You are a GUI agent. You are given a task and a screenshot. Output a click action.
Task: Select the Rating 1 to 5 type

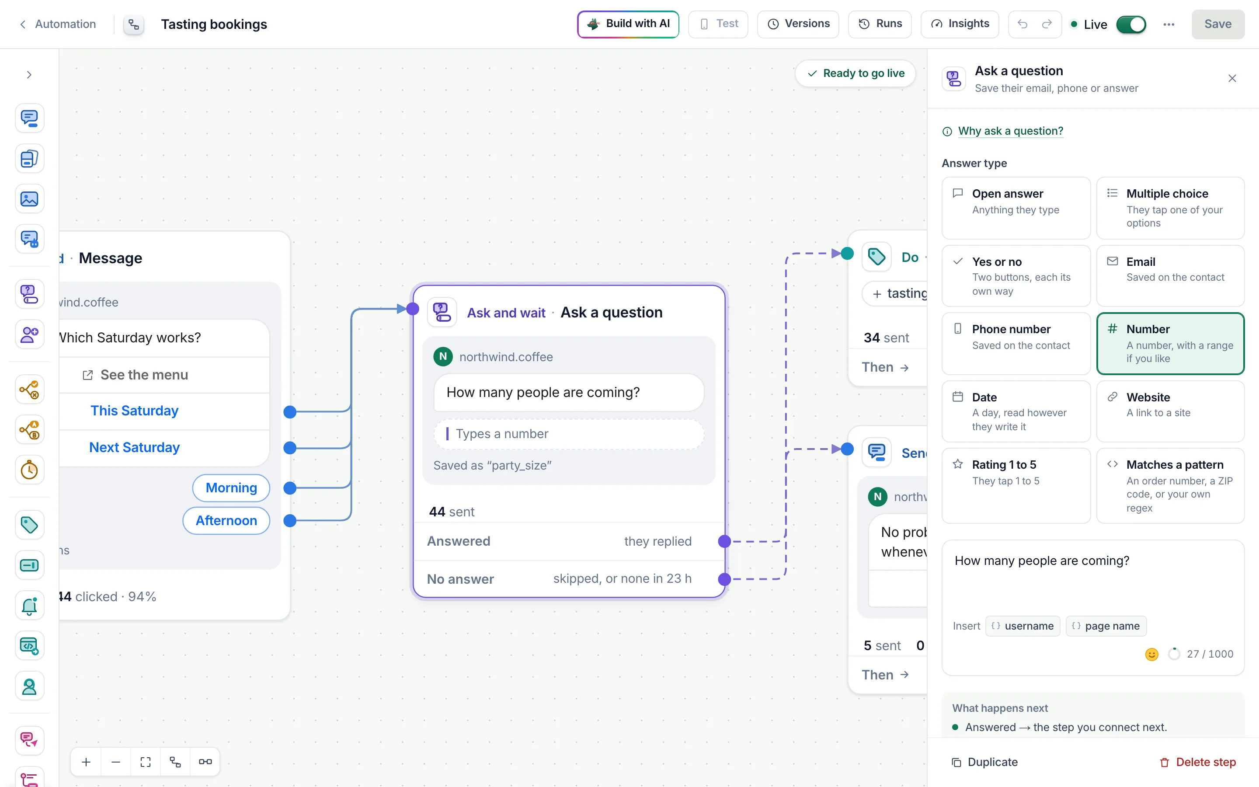click(x=1016, y=485)
